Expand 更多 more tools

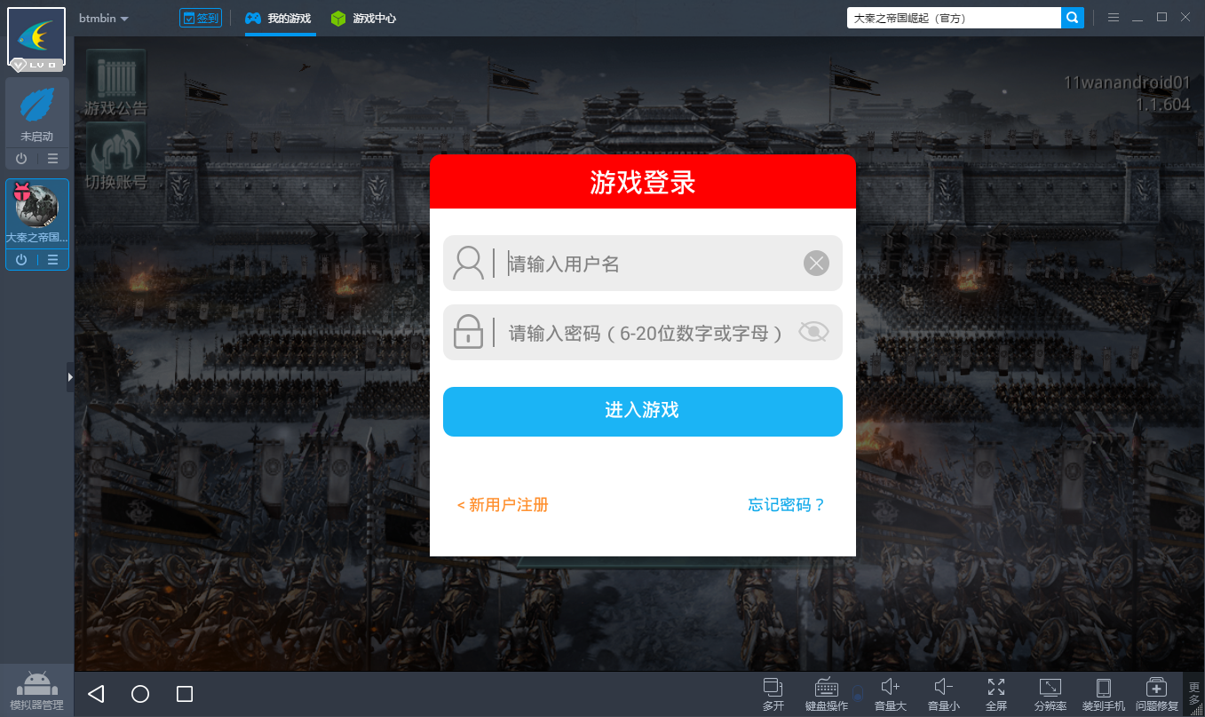1193,694
